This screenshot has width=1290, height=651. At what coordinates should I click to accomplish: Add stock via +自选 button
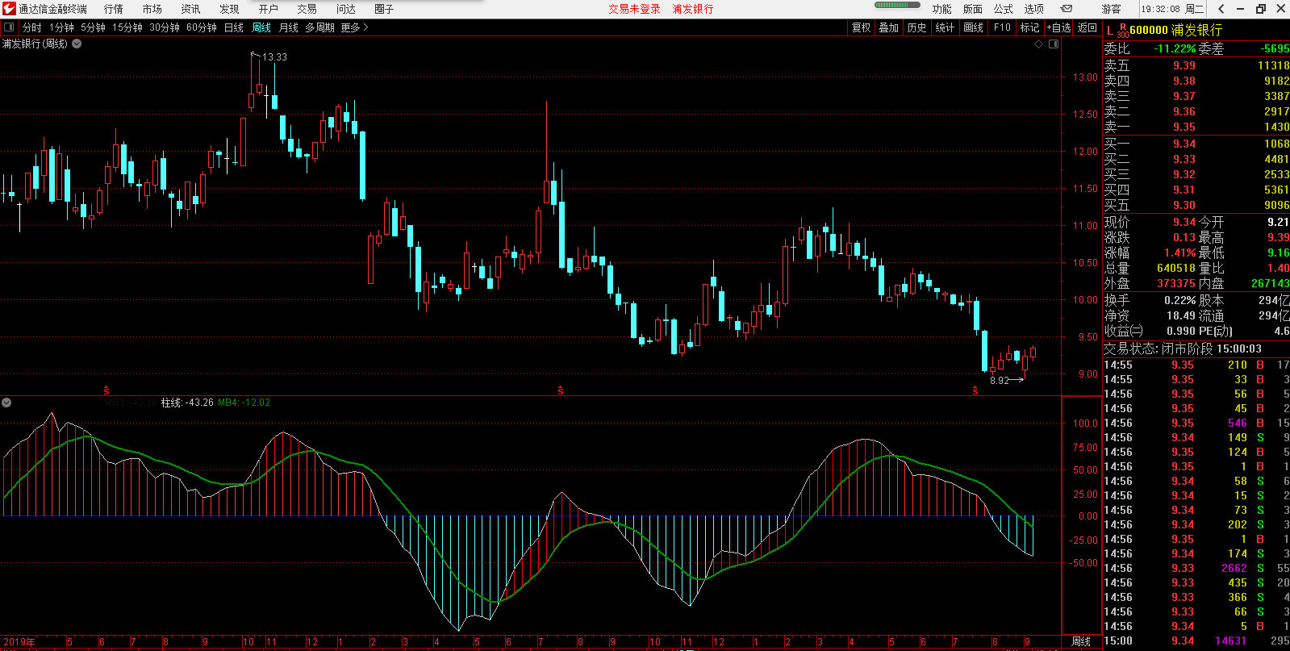pos(1059,27)
